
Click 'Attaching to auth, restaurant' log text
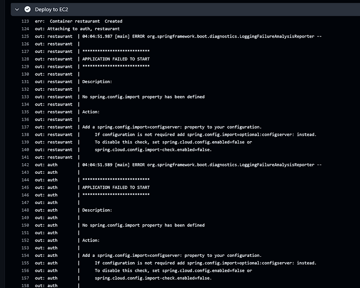[x=84, y=29]
